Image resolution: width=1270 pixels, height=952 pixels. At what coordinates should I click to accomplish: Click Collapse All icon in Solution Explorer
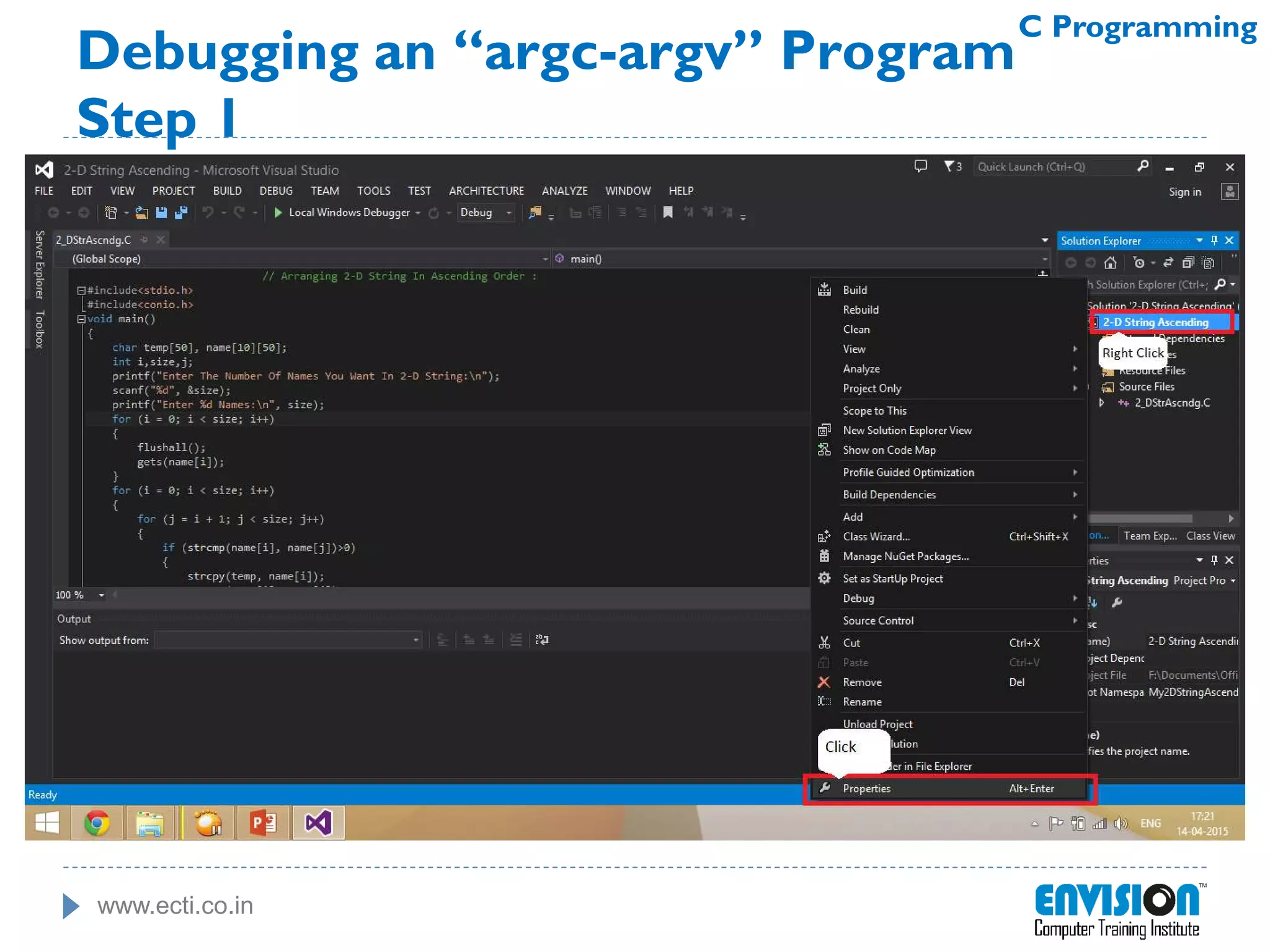coord(1188,263)
